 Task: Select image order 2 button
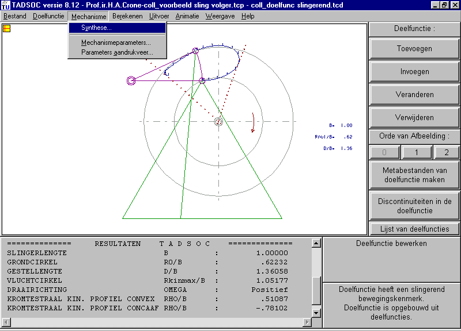coord(447,152)
